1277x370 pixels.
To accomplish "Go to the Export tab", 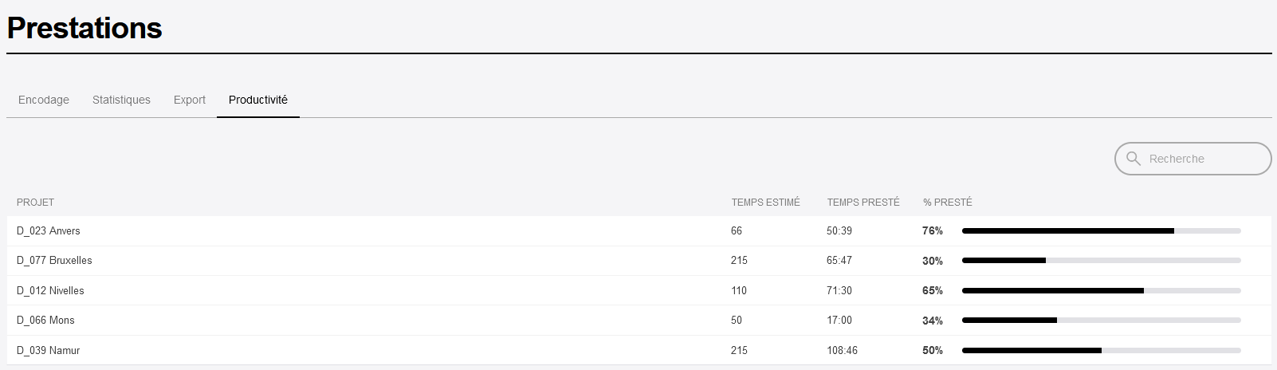I will tap(190, 100).
